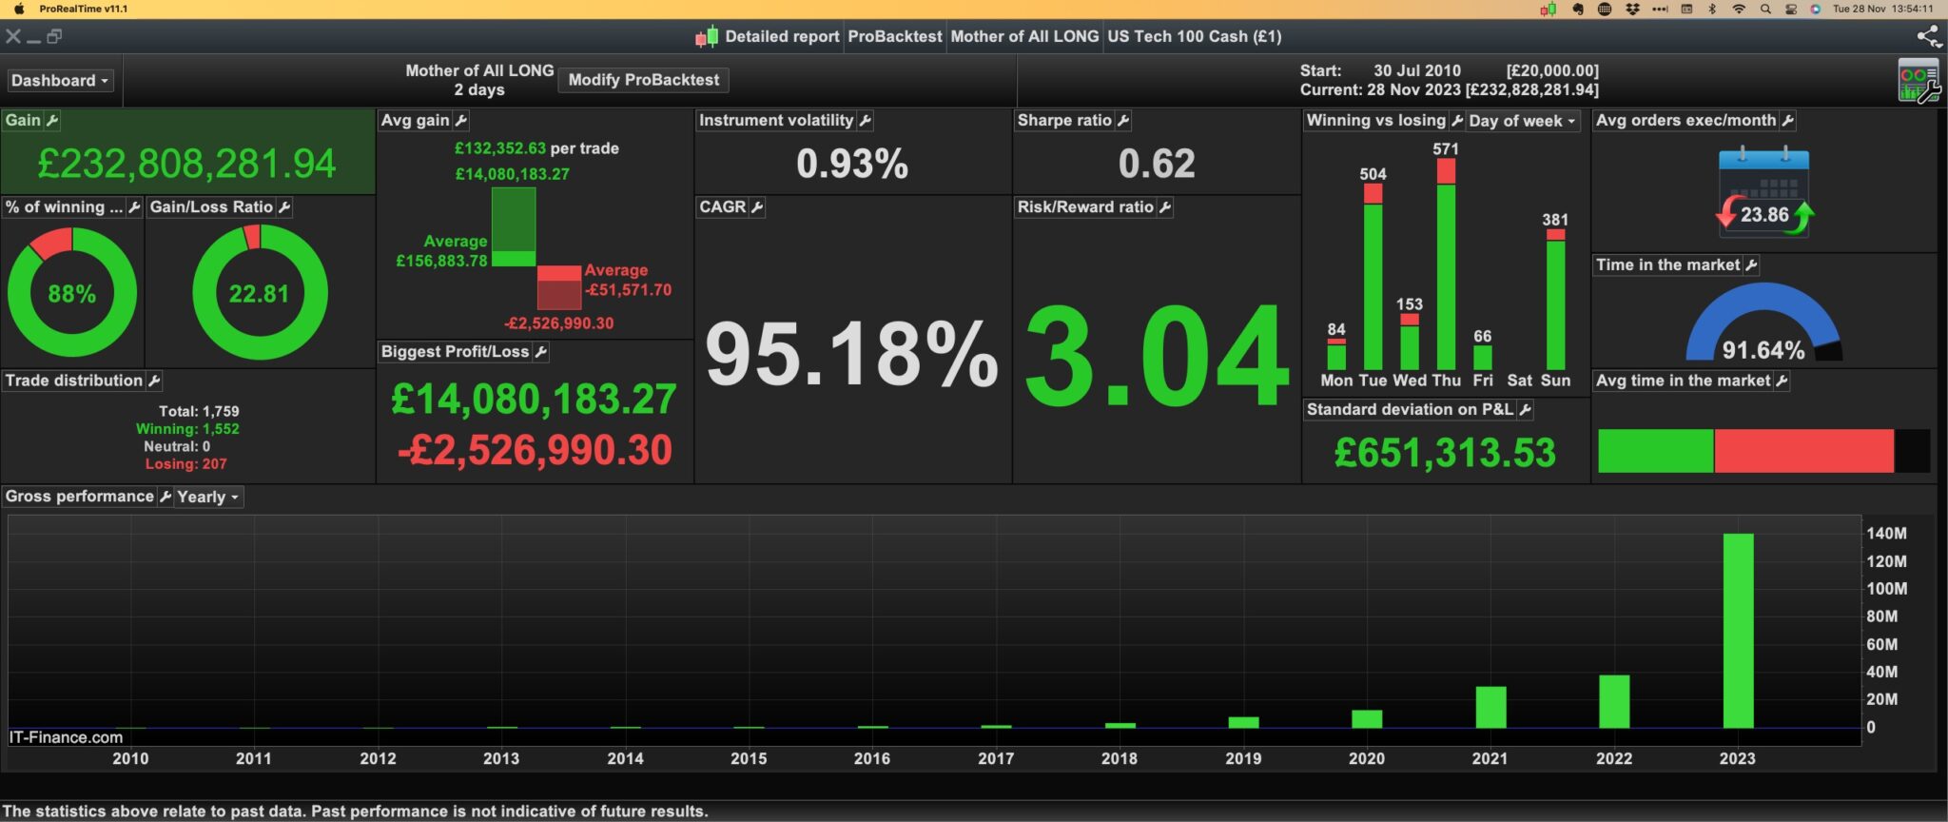Open the Gross performance wrench settings

[166, 497]
